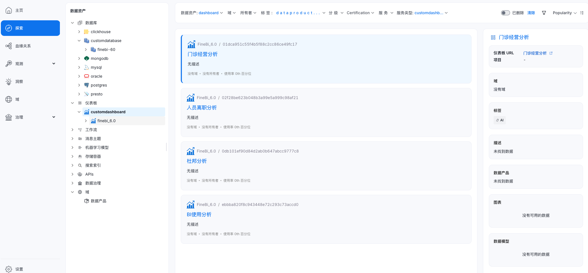The height and width of the screenshot is (273, 588).
Task: Expand the mongodb database node
Action: click(x=79, y=58)
